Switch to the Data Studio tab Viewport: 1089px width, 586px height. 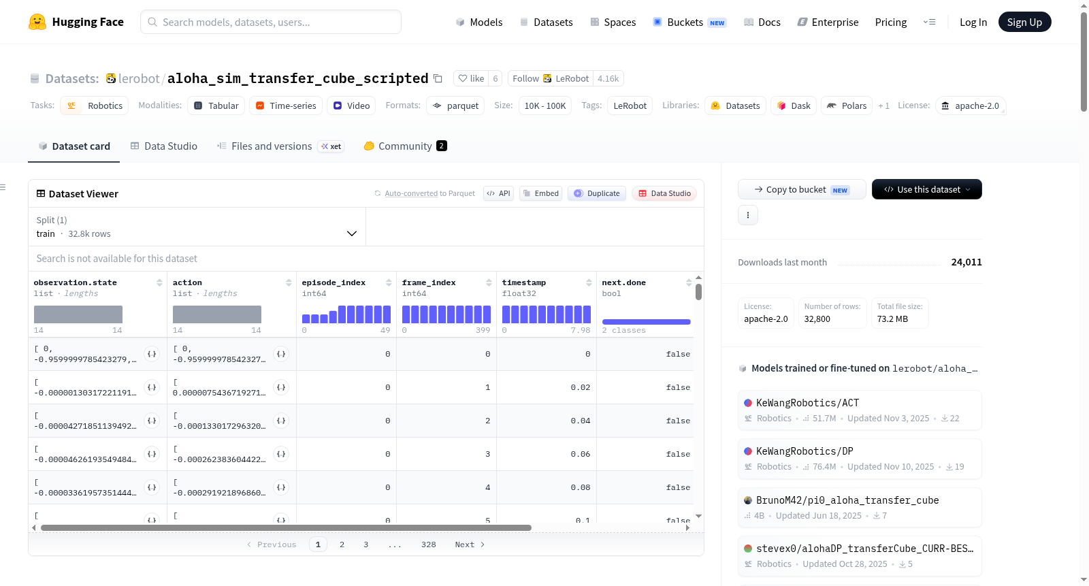click(164, 146)
